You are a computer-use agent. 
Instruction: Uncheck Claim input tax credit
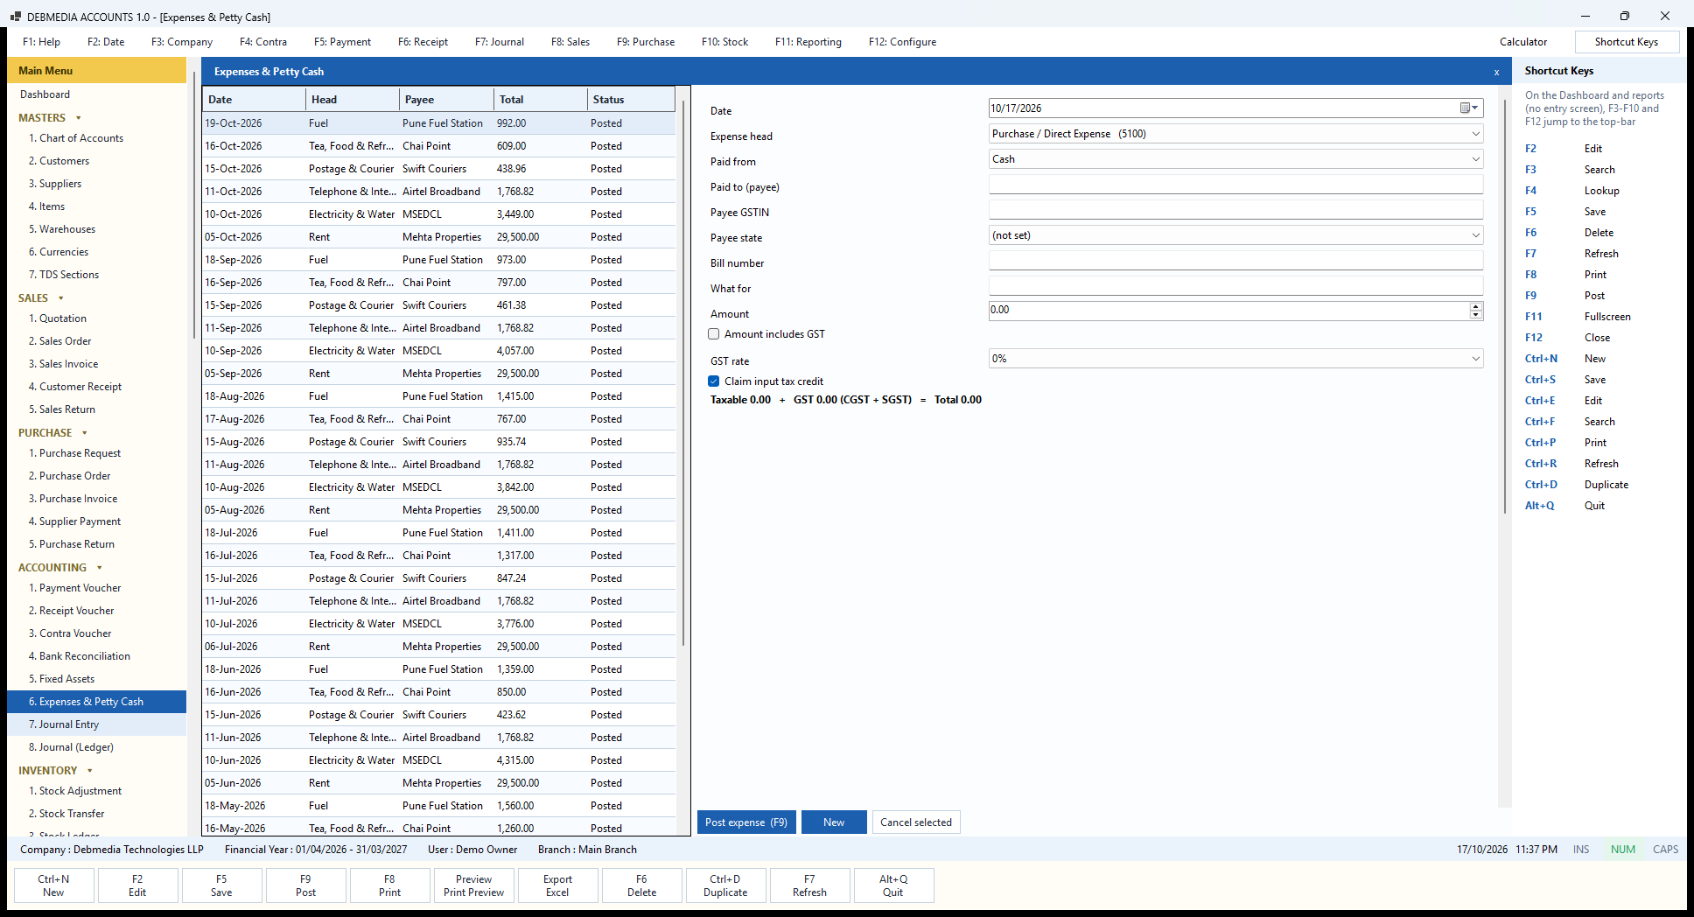[714, 381]
